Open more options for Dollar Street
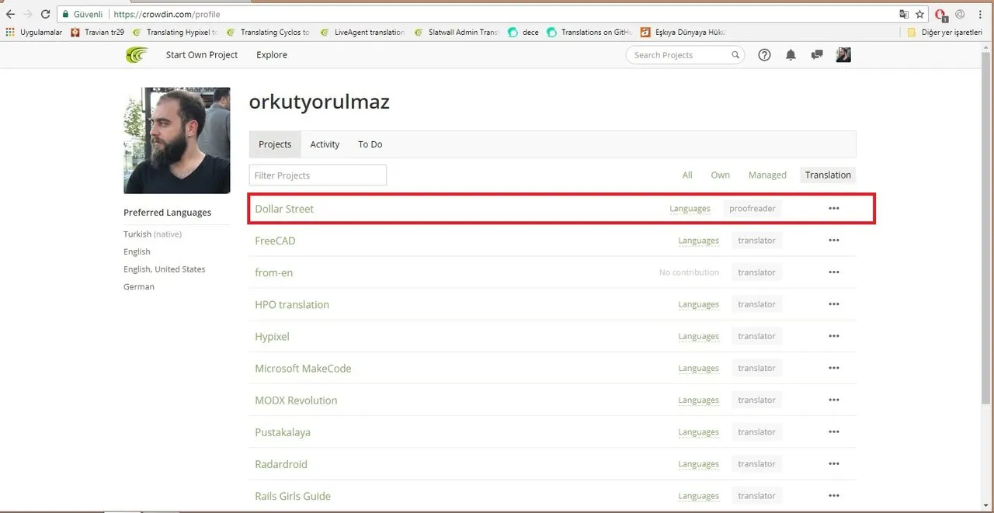This screenshot has width=994, height=513. 834,209
